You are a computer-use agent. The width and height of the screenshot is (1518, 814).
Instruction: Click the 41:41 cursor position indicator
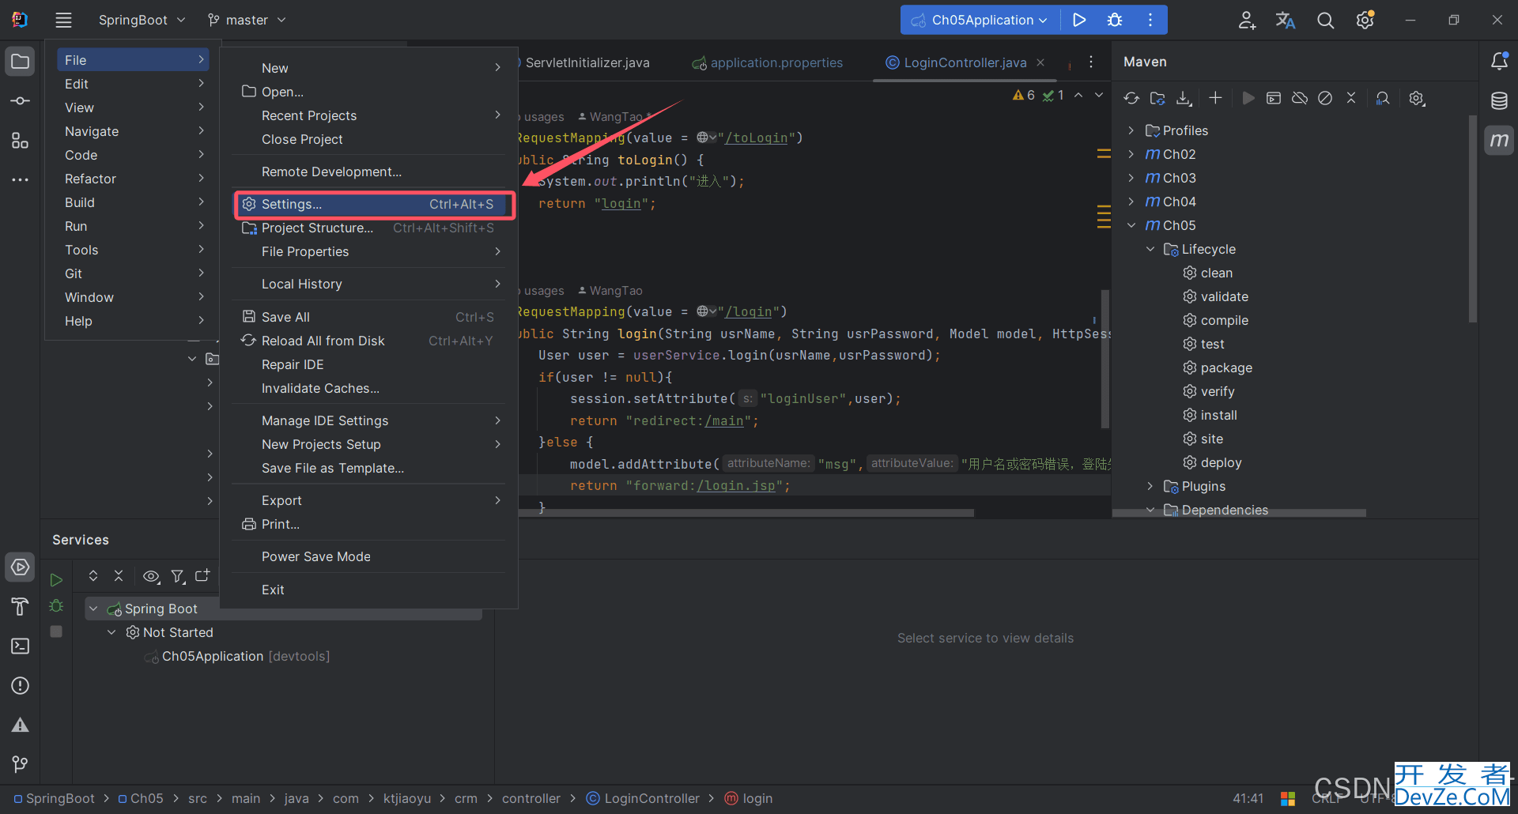pos(1248,798)
